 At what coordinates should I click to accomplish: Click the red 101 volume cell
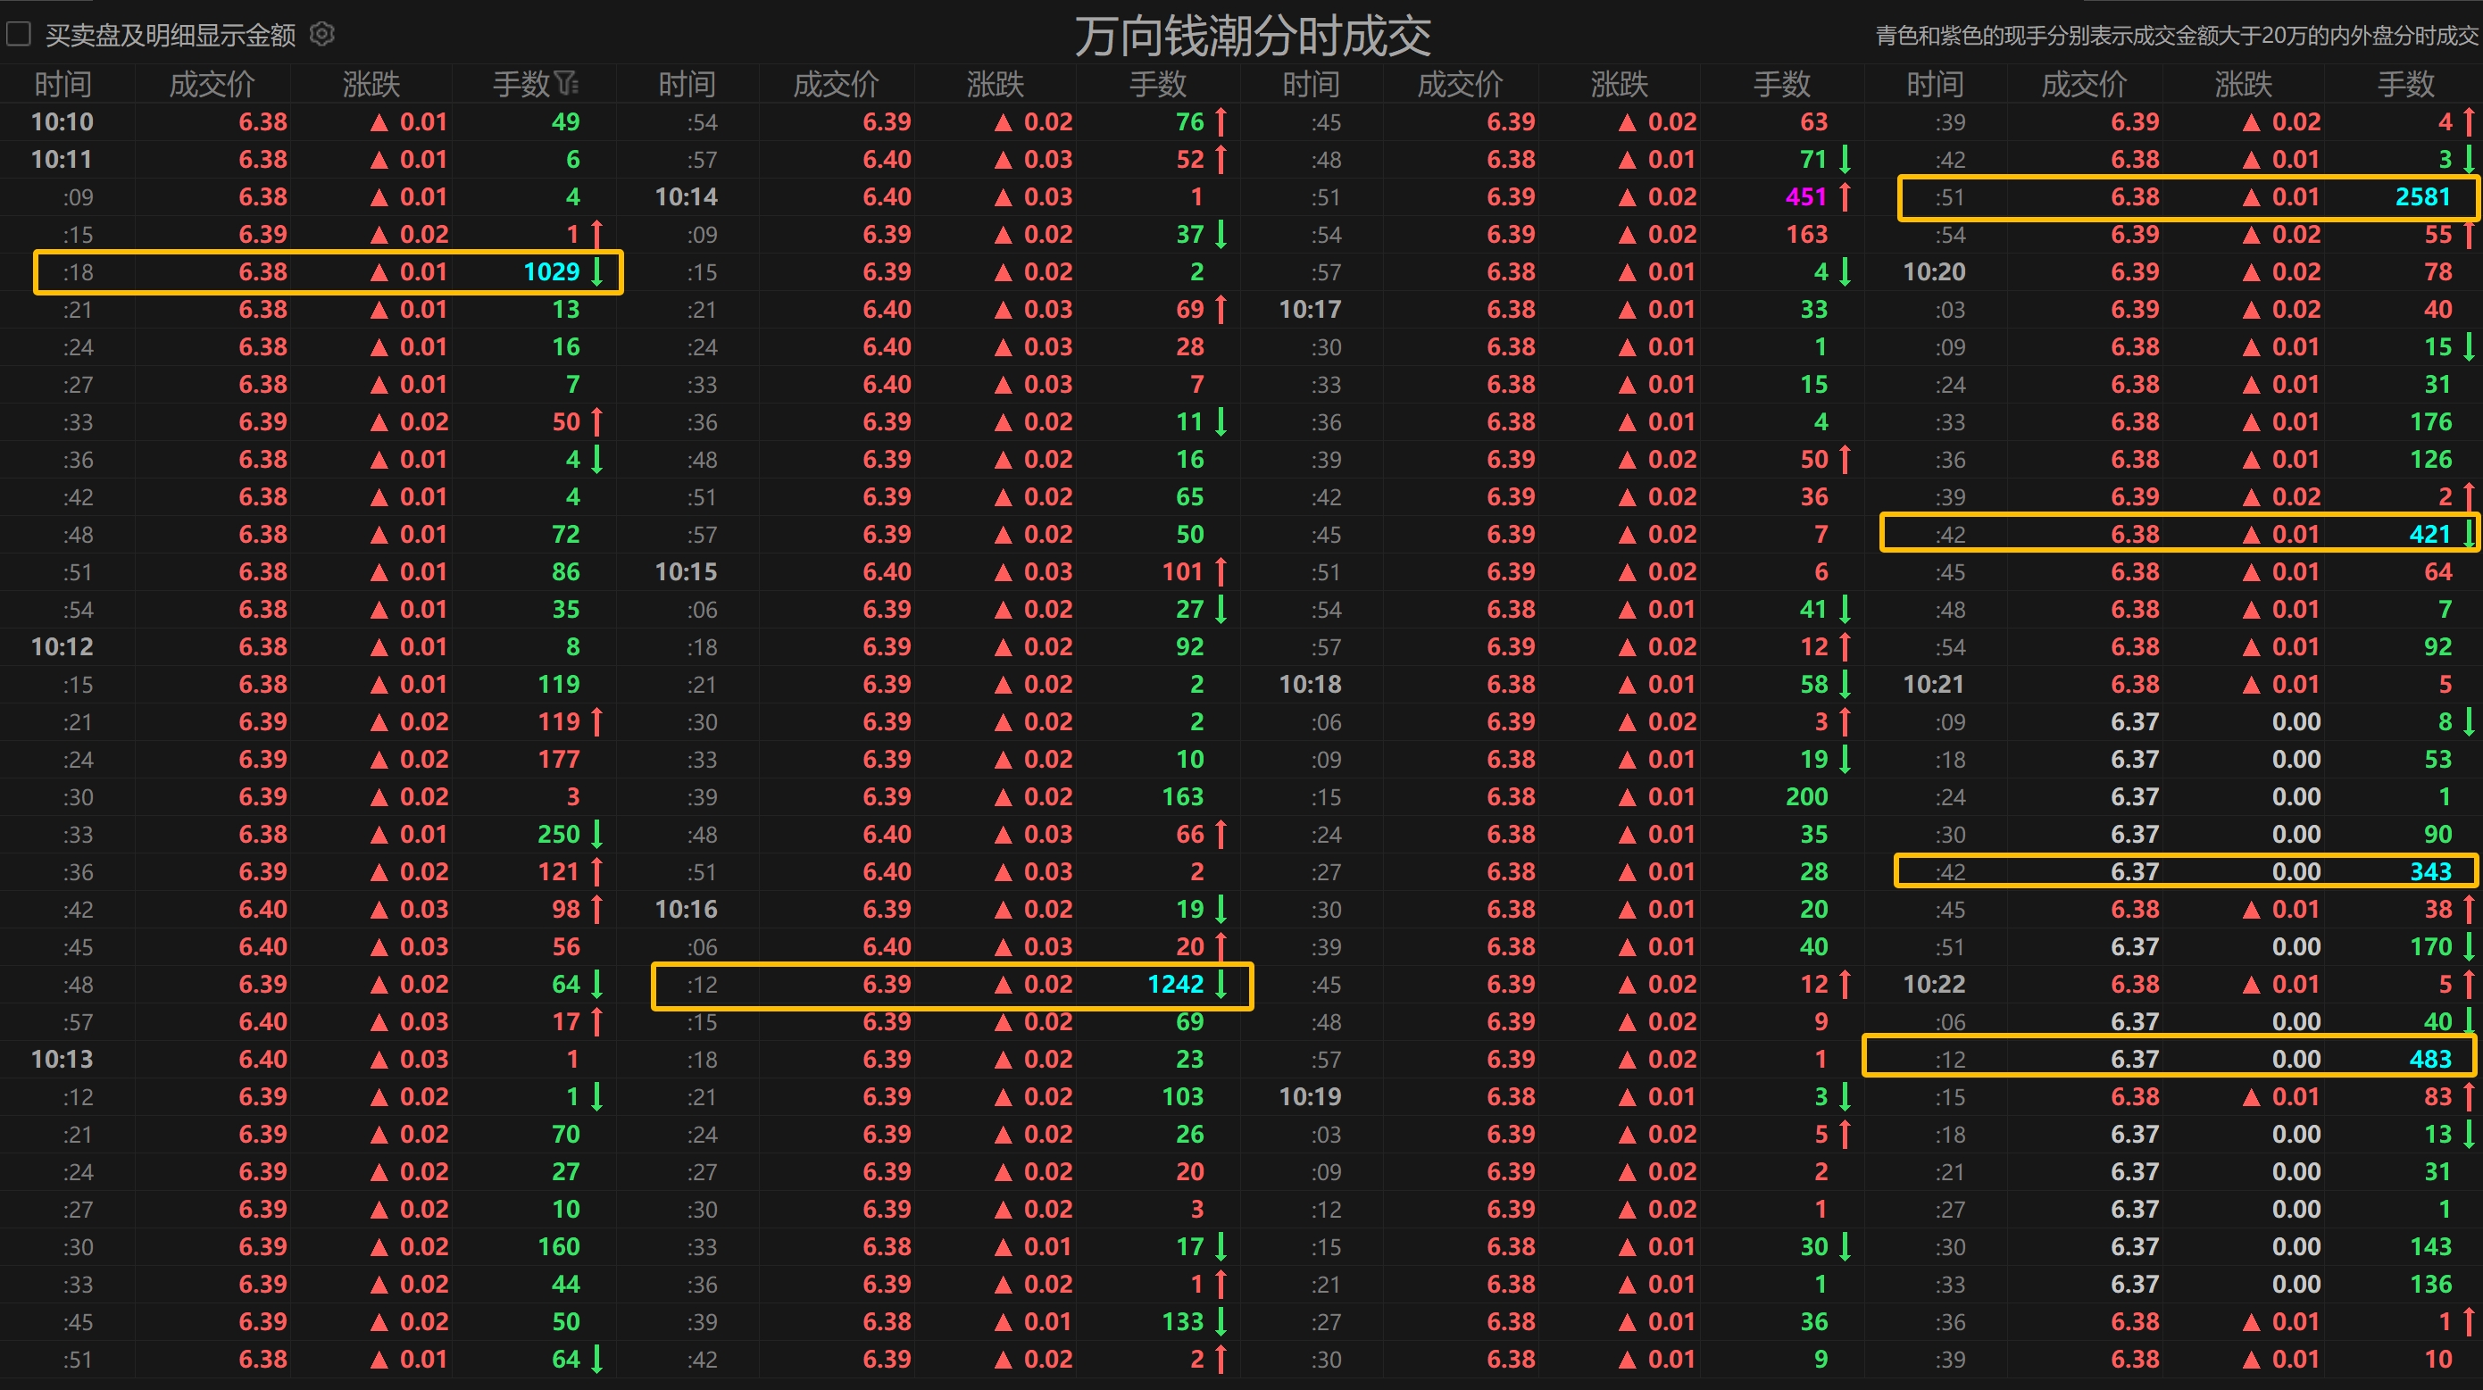click(1182, 572)
